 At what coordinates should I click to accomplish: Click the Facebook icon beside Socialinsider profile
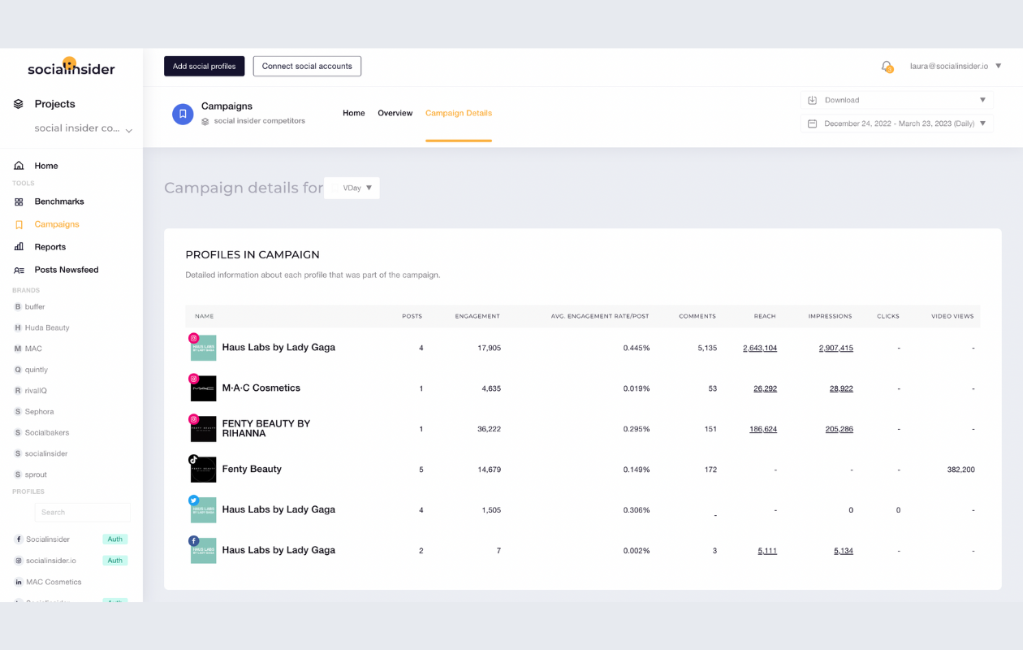click(19, 539)
